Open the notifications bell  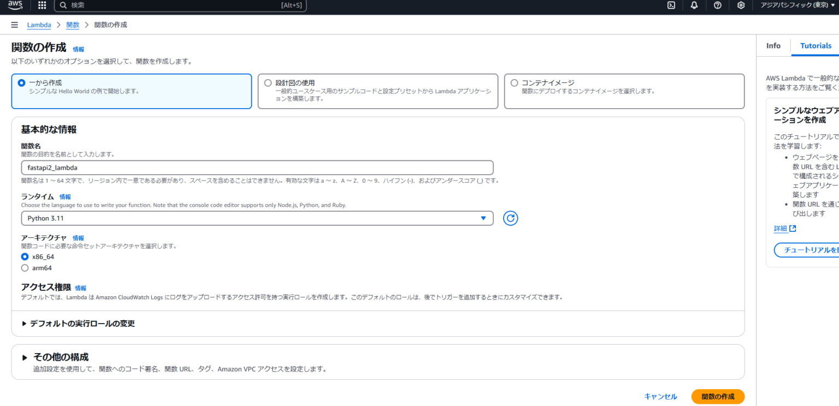pyautogui.click(x=694, y=5)
